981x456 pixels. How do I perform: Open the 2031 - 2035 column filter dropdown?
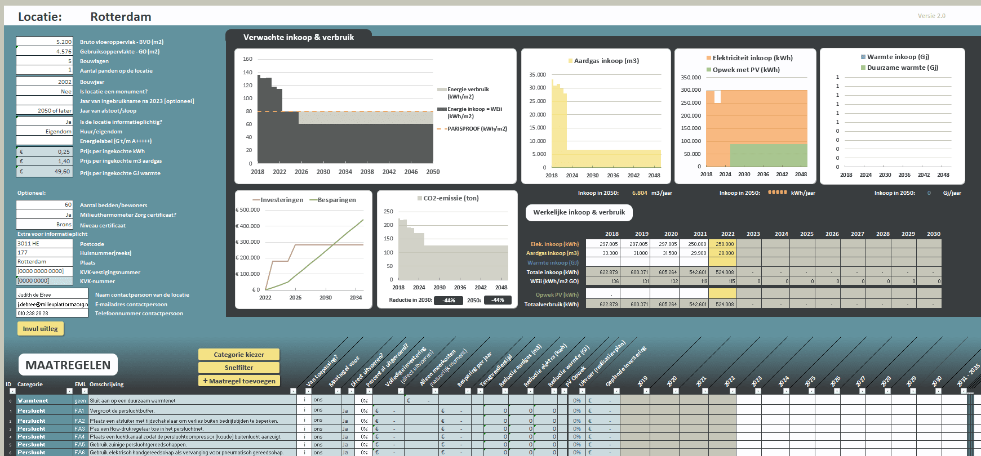[x=964, y=391]
